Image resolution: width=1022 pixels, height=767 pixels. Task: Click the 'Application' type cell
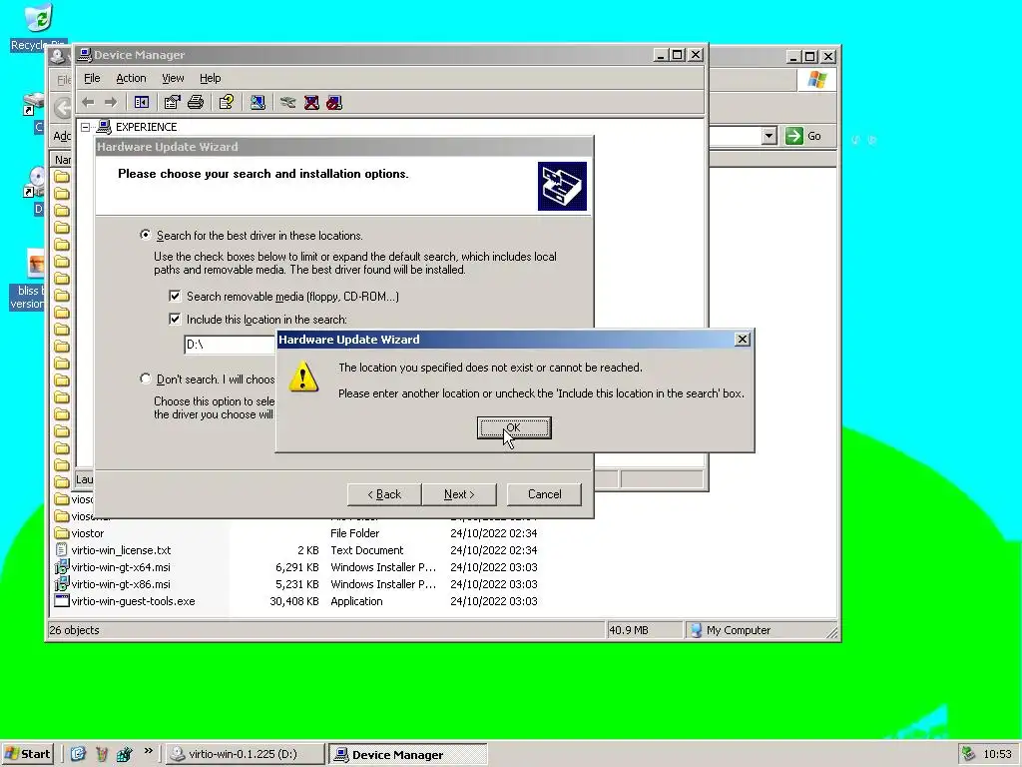[x=356, y=601]
